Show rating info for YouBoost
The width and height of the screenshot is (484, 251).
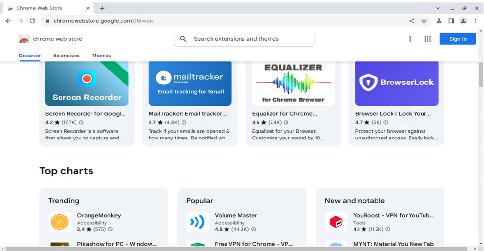pyautogui.click(x=388, y=229)
